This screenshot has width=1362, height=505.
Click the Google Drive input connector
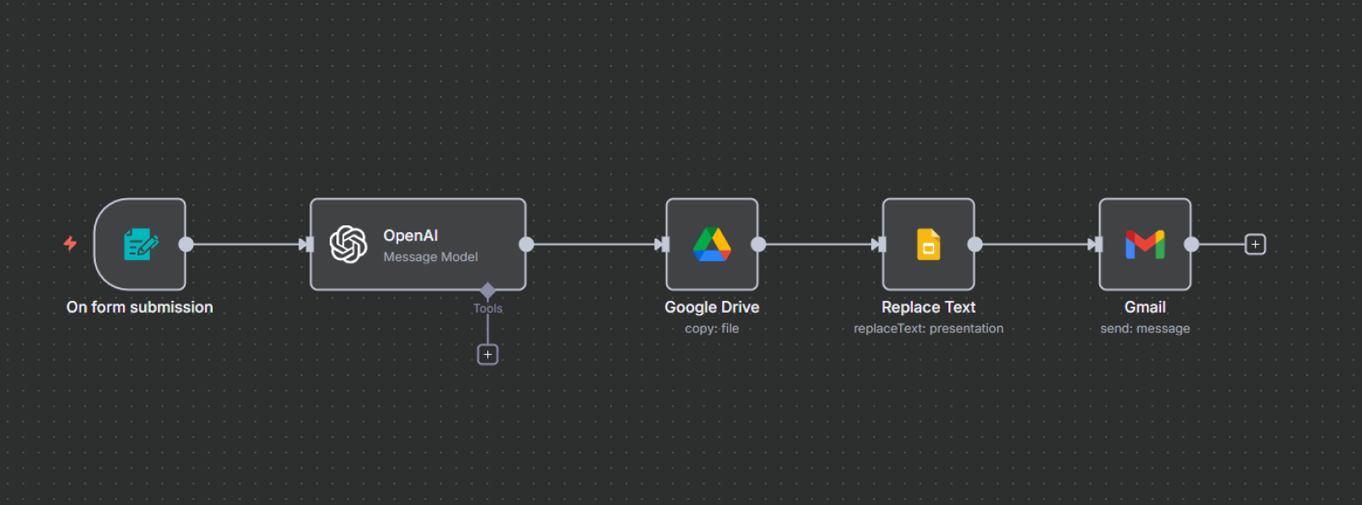pos(665,245)
